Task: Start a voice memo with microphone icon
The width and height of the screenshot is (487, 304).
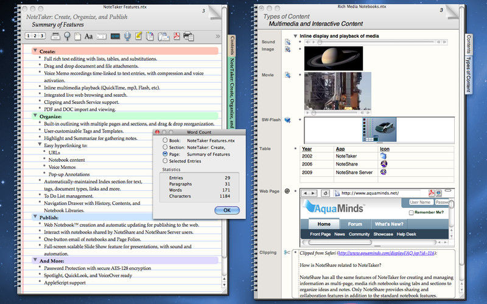Action: pos(127,36)
